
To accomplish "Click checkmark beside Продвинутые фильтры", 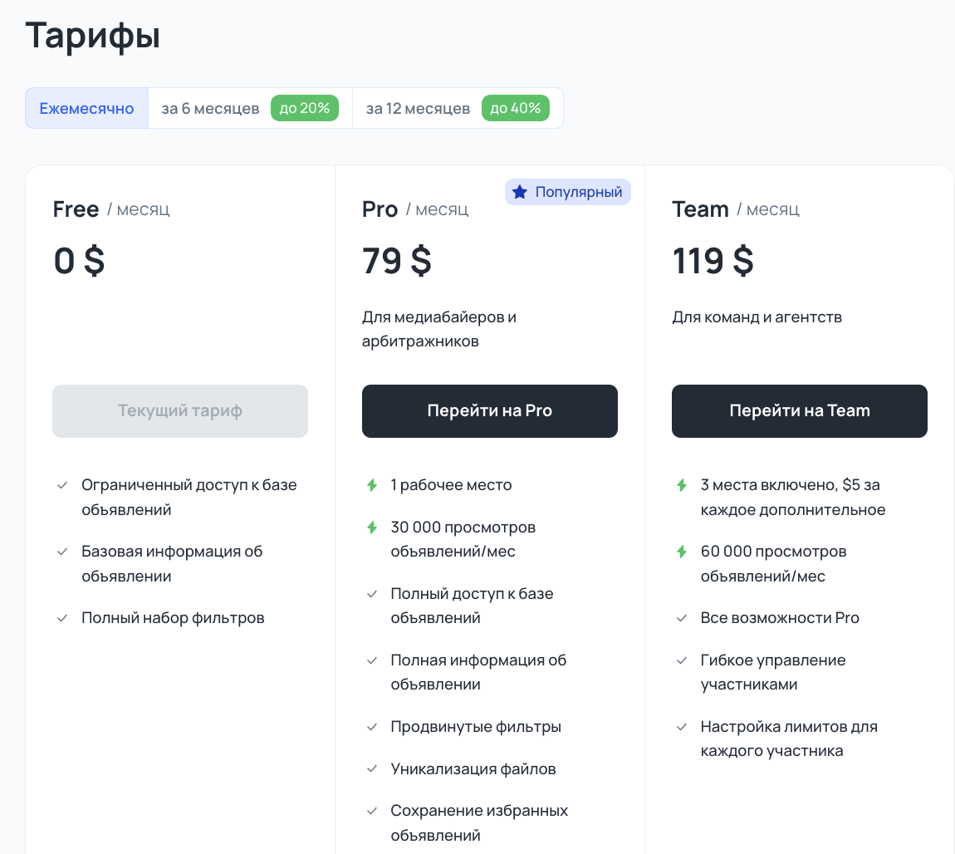I will pyautogui.click(x=372, y=727).
